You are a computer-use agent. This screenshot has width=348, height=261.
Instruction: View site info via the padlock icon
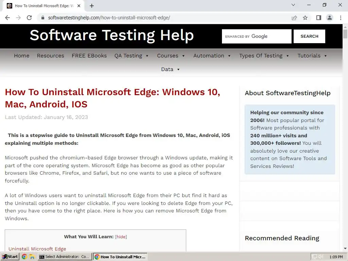(x=43, y=18)
